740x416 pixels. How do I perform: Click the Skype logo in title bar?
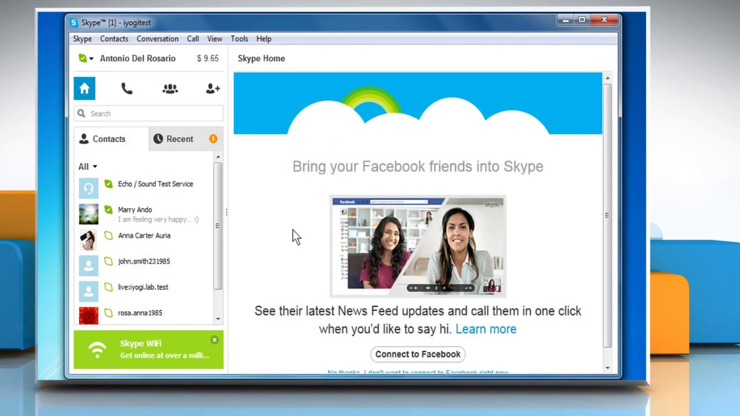(x=73, y=23)
